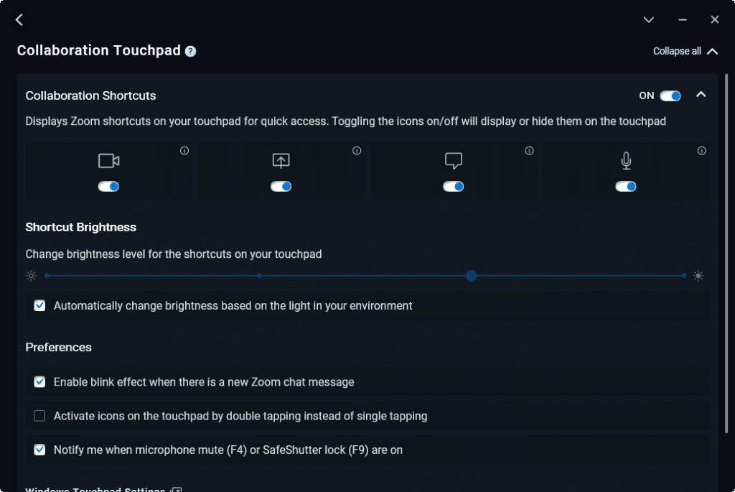Uncheck blink effect for new Zoom chat
The width and height of the screenshot is (735, 492).
tap(40, 382)
